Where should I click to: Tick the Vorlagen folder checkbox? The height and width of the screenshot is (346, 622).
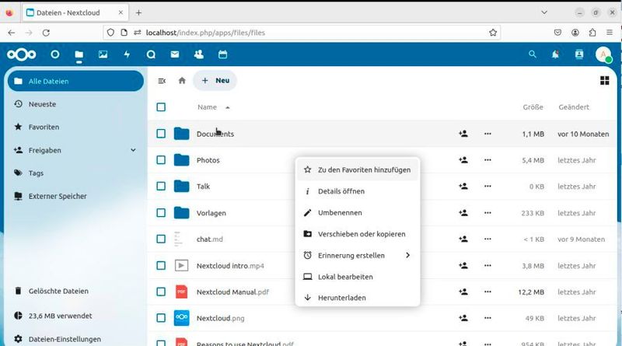point(161,213)
